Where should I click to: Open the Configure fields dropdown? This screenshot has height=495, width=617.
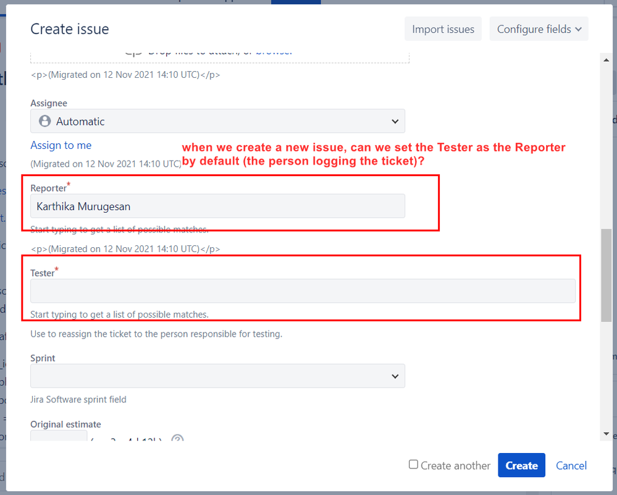coord(539,28)
